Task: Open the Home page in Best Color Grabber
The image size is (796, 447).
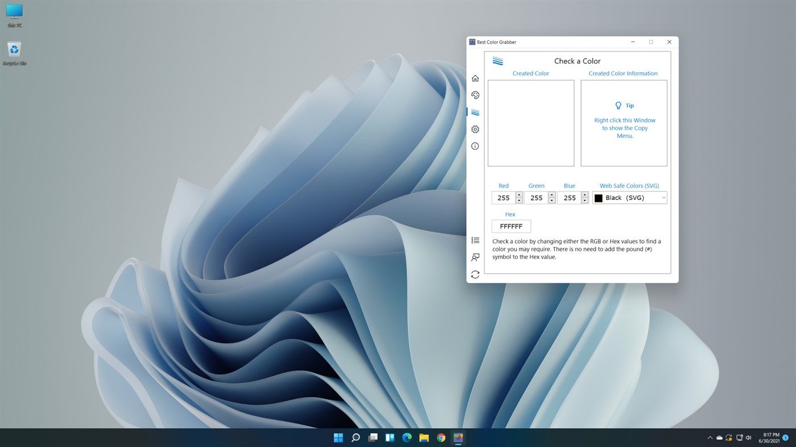Action: 475,78
